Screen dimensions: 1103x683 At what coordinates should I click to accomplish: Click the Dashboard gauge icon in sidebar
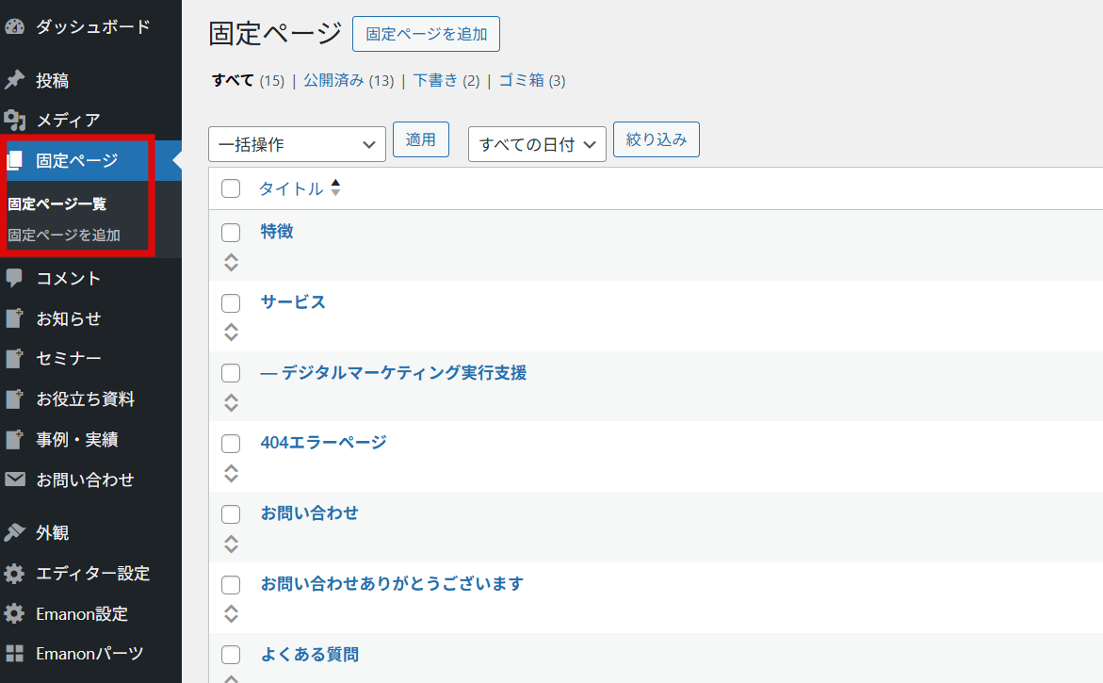[x=14, y=26]
